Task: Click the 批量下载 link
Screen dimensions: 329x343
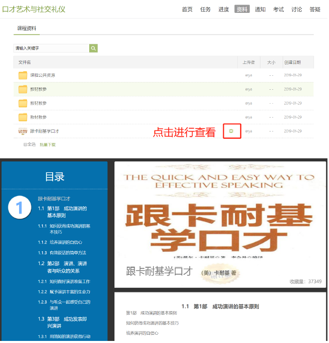Action: [x=47, y=145]
